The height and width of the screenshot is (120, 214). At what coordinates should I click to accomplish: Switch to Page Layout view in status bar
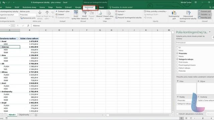pyautogui.click(x=186, y=118)
